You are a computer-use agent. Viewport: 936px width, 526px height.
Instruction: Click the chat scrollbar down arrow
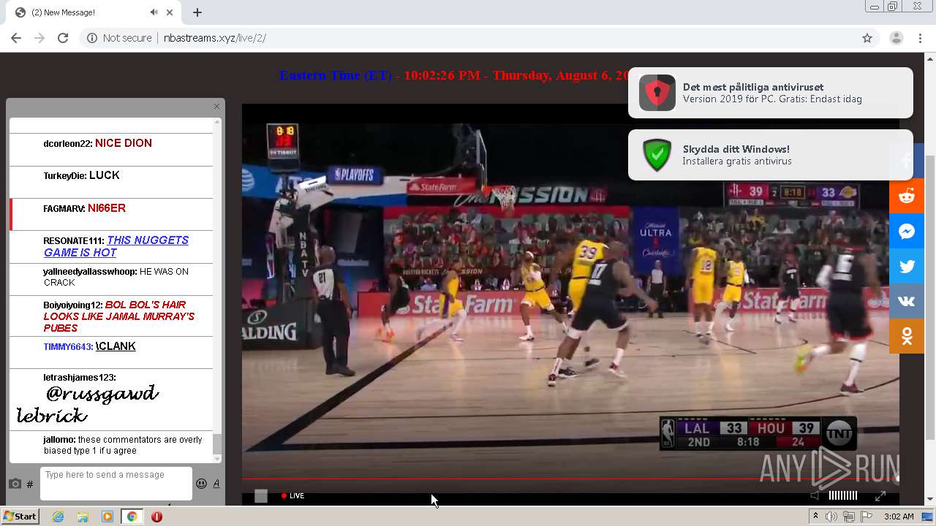pyautogui.click(x=217, y=458)
